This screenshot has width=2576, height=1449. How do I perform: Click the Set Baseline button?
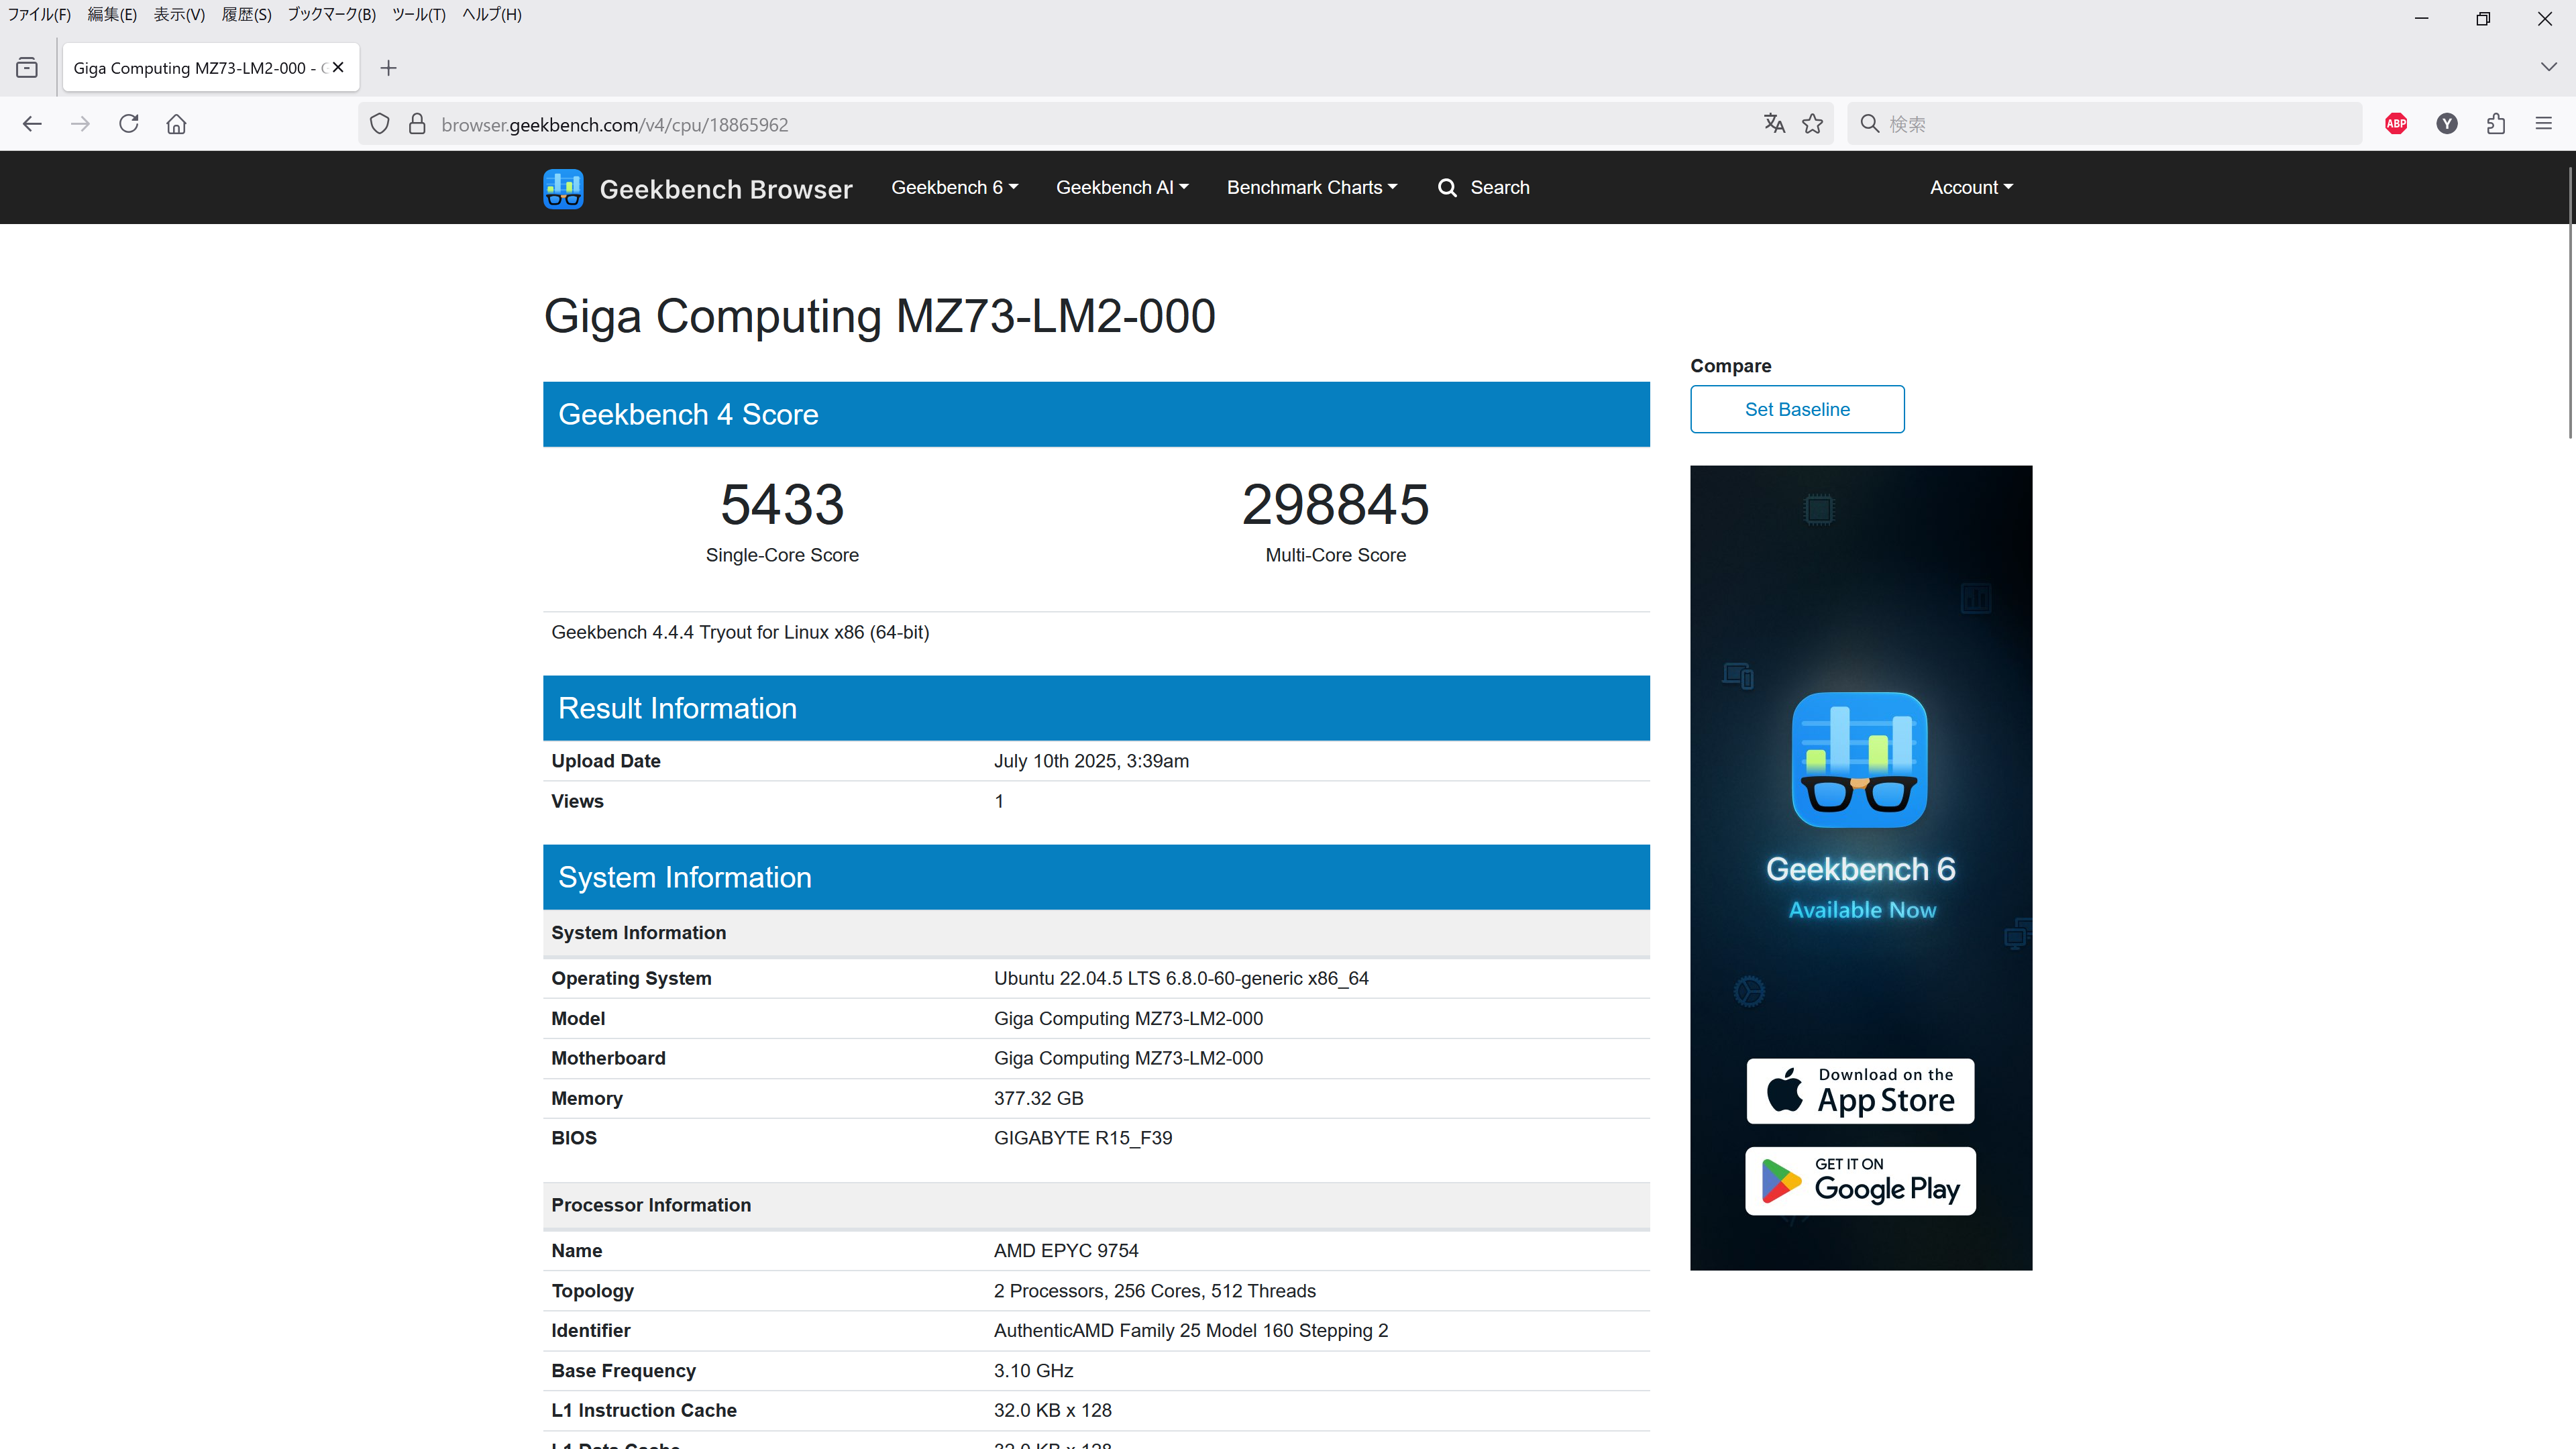click(1797, 409)
